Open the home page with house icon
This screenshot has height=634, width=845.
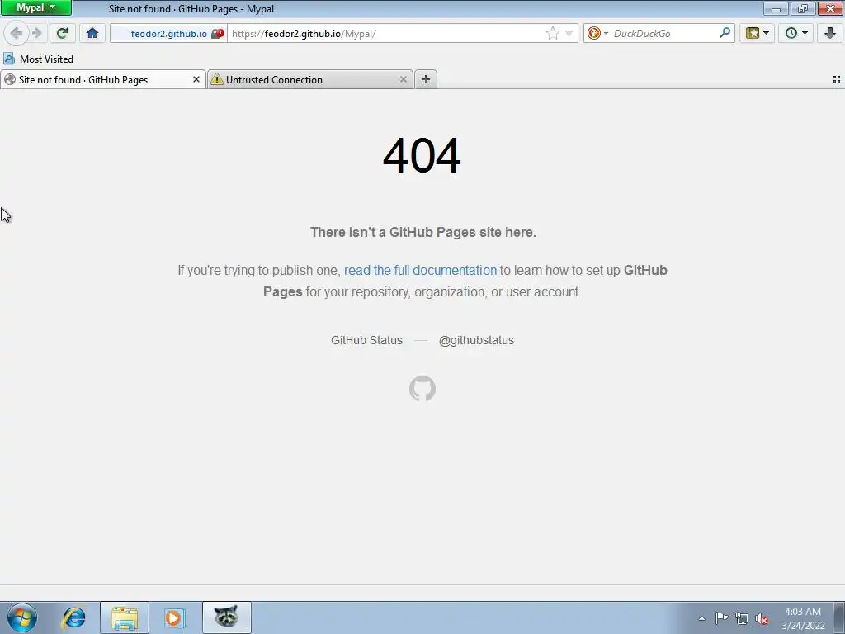(92, 33)
